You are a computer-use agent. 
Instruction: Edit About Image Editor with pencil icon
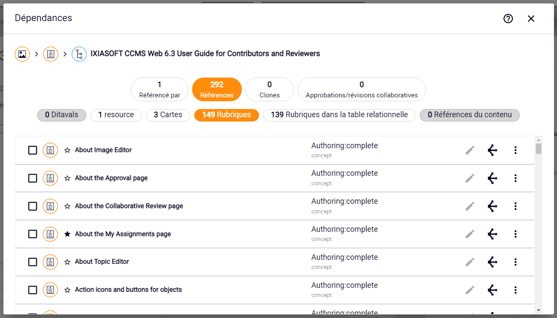click(x=470, y=150)
